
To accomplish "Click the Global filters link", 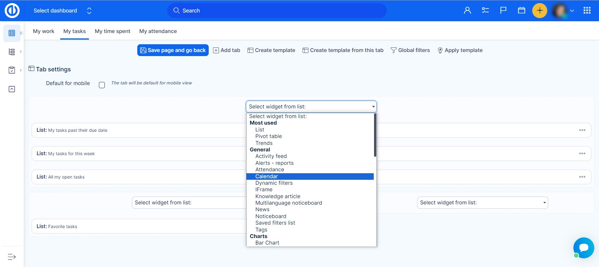I will click(410, 50).
